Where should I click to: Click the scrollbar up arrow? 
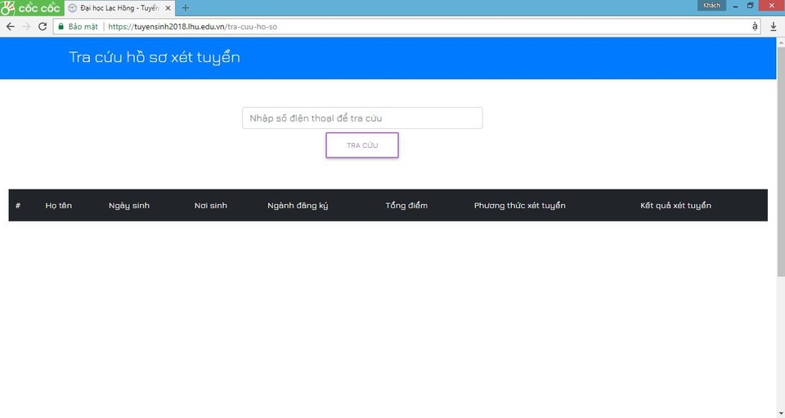pyautogui.click(x=781, y=42)
